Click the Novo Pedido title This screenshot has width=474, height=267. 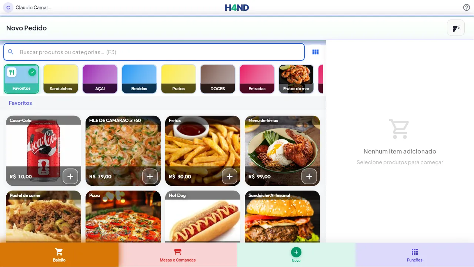click(26, 28)
